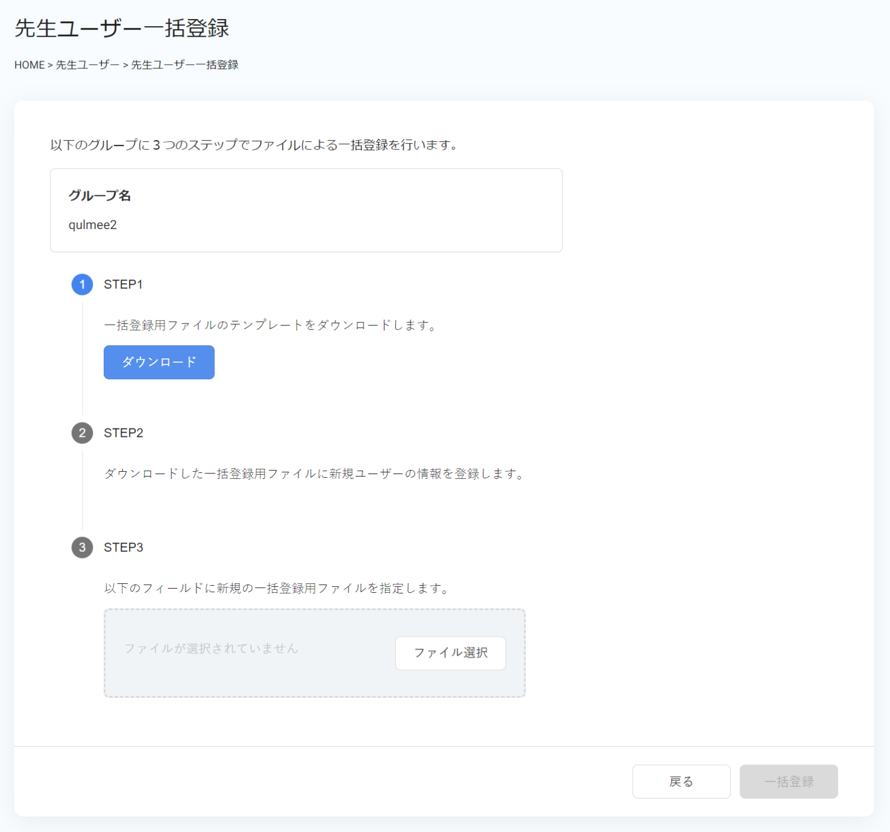Click the 一括登録 submit button
The height and width of the screenshot is (832, 890).
[789, 782]
